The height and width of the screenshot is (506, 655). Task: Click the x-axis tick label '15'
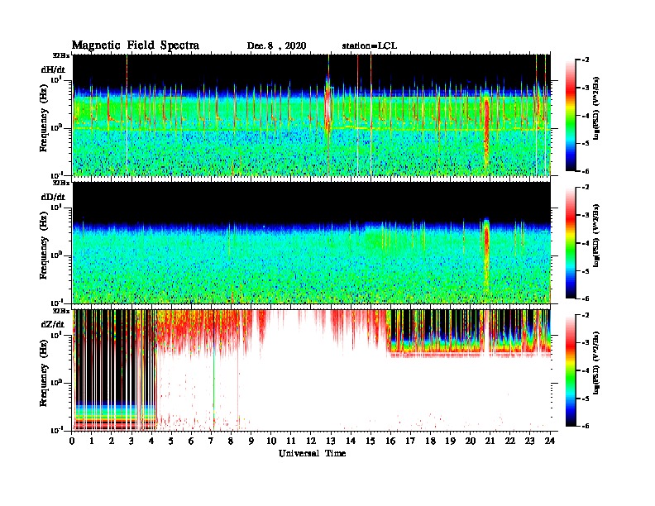pyautogui.click(x=371, y=442)
